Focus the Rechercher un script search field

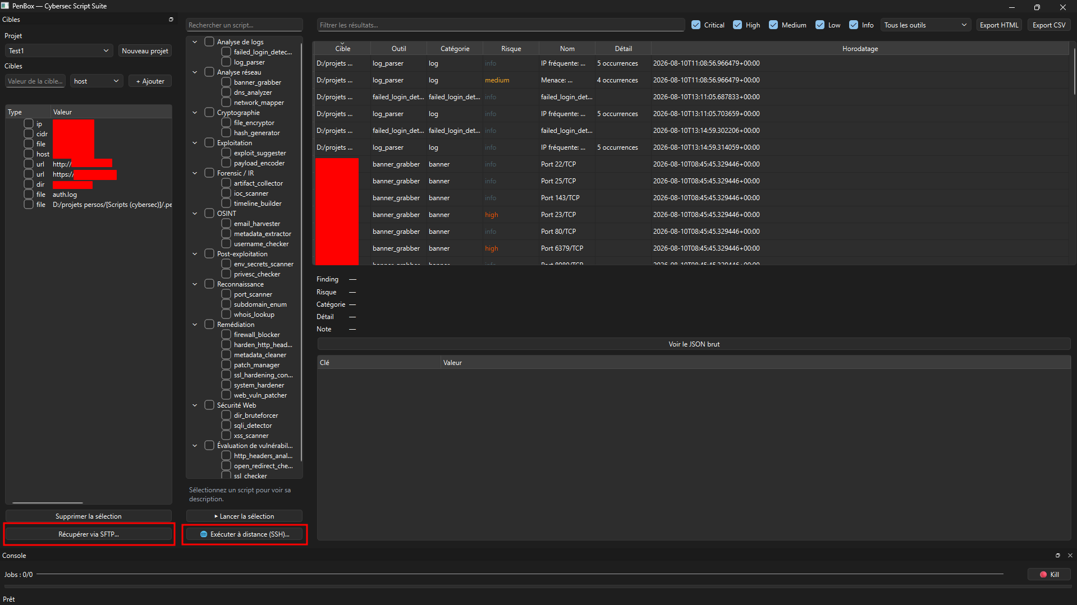244,25
